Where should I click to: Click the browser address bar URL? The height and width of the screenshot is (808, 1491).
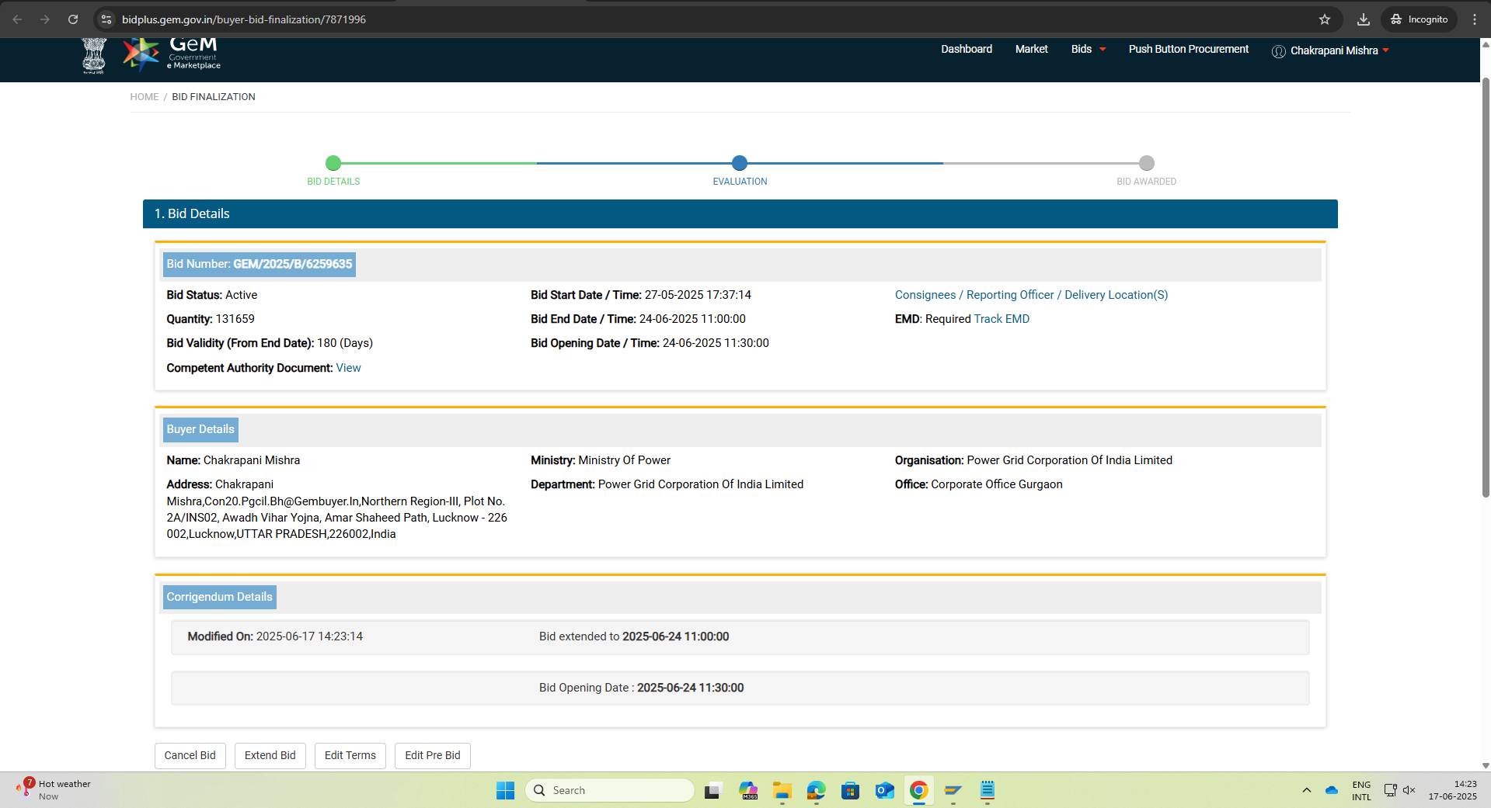244,19
